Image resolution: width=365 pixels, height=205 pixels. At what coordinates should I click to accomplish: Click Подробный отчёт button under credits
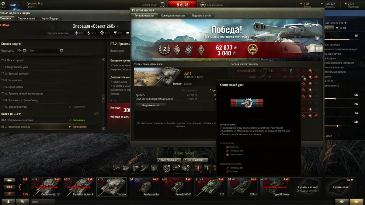(151, 105)
